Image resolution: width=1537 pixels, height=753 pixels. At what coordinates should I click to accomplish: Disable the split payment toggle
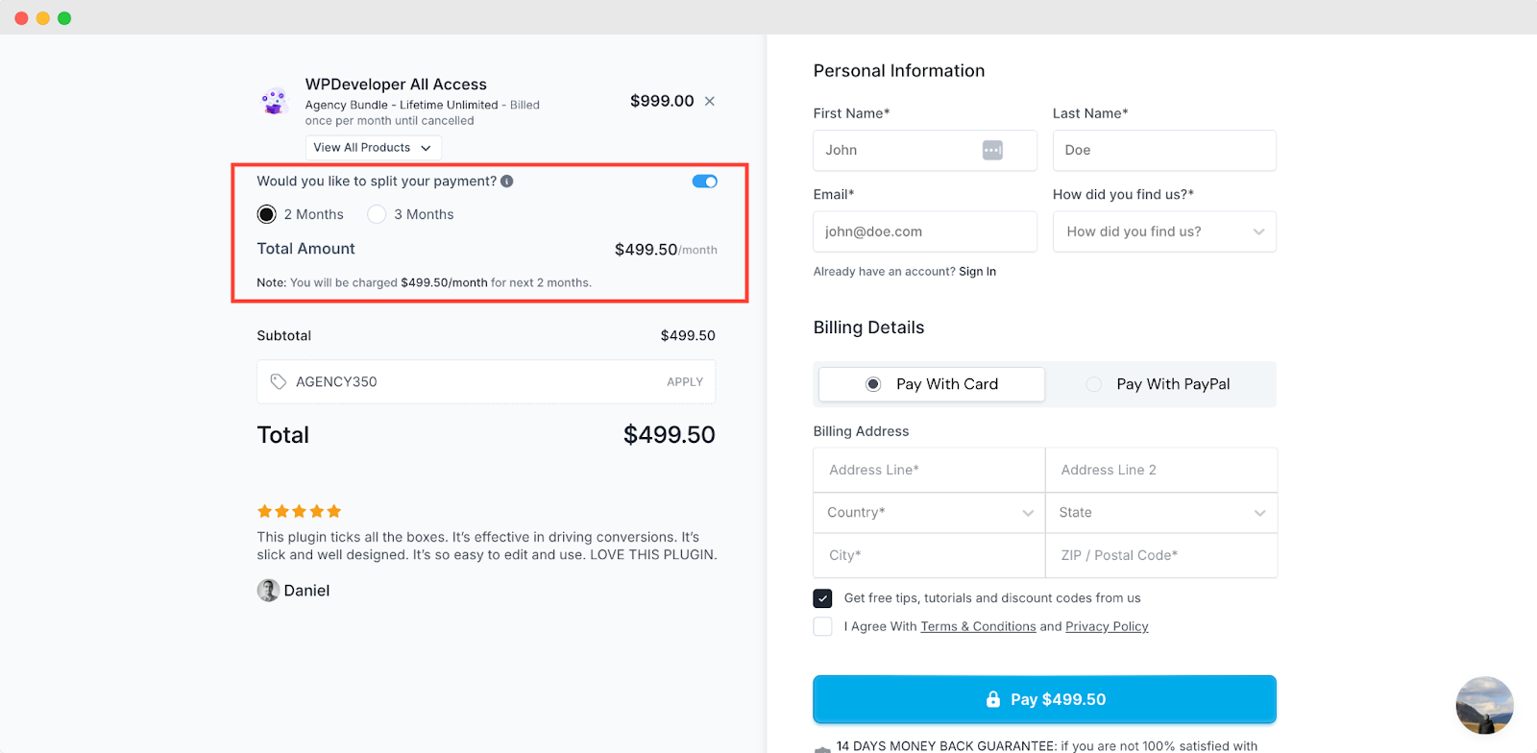pos(705,182)
